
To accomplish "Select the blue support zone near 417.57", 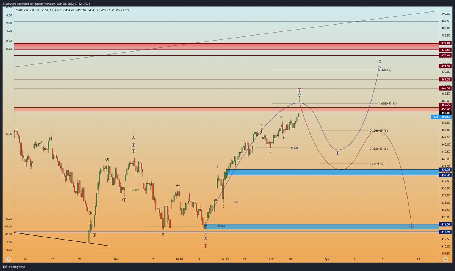I will point(321,227).
